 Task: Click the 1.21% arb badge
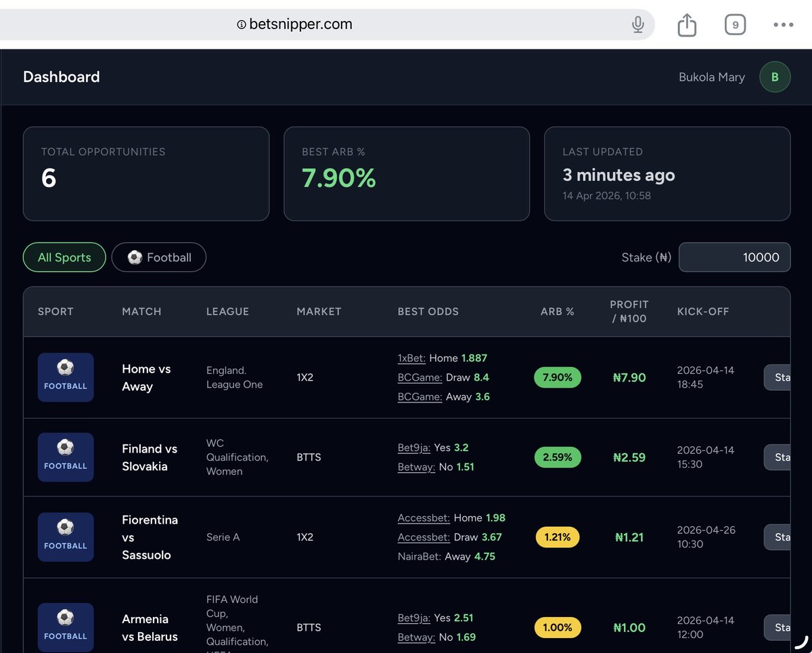pyautogui.click(x=558, y=537)
